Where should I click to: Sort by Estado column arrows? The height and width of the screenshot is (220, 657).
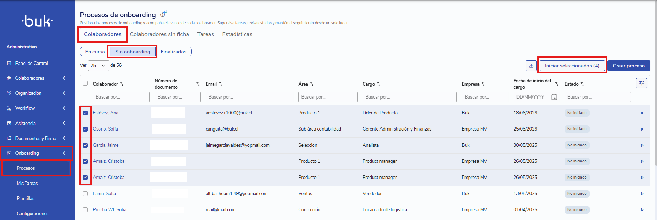[582, 84]
